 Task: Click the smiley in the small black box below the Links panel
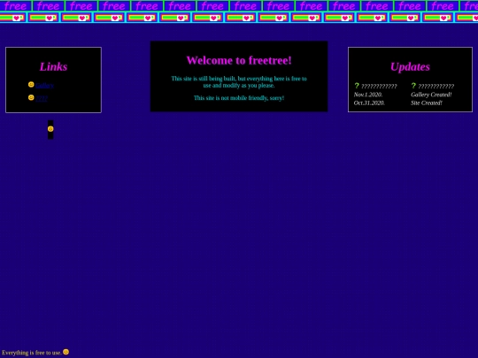point(50,129)
